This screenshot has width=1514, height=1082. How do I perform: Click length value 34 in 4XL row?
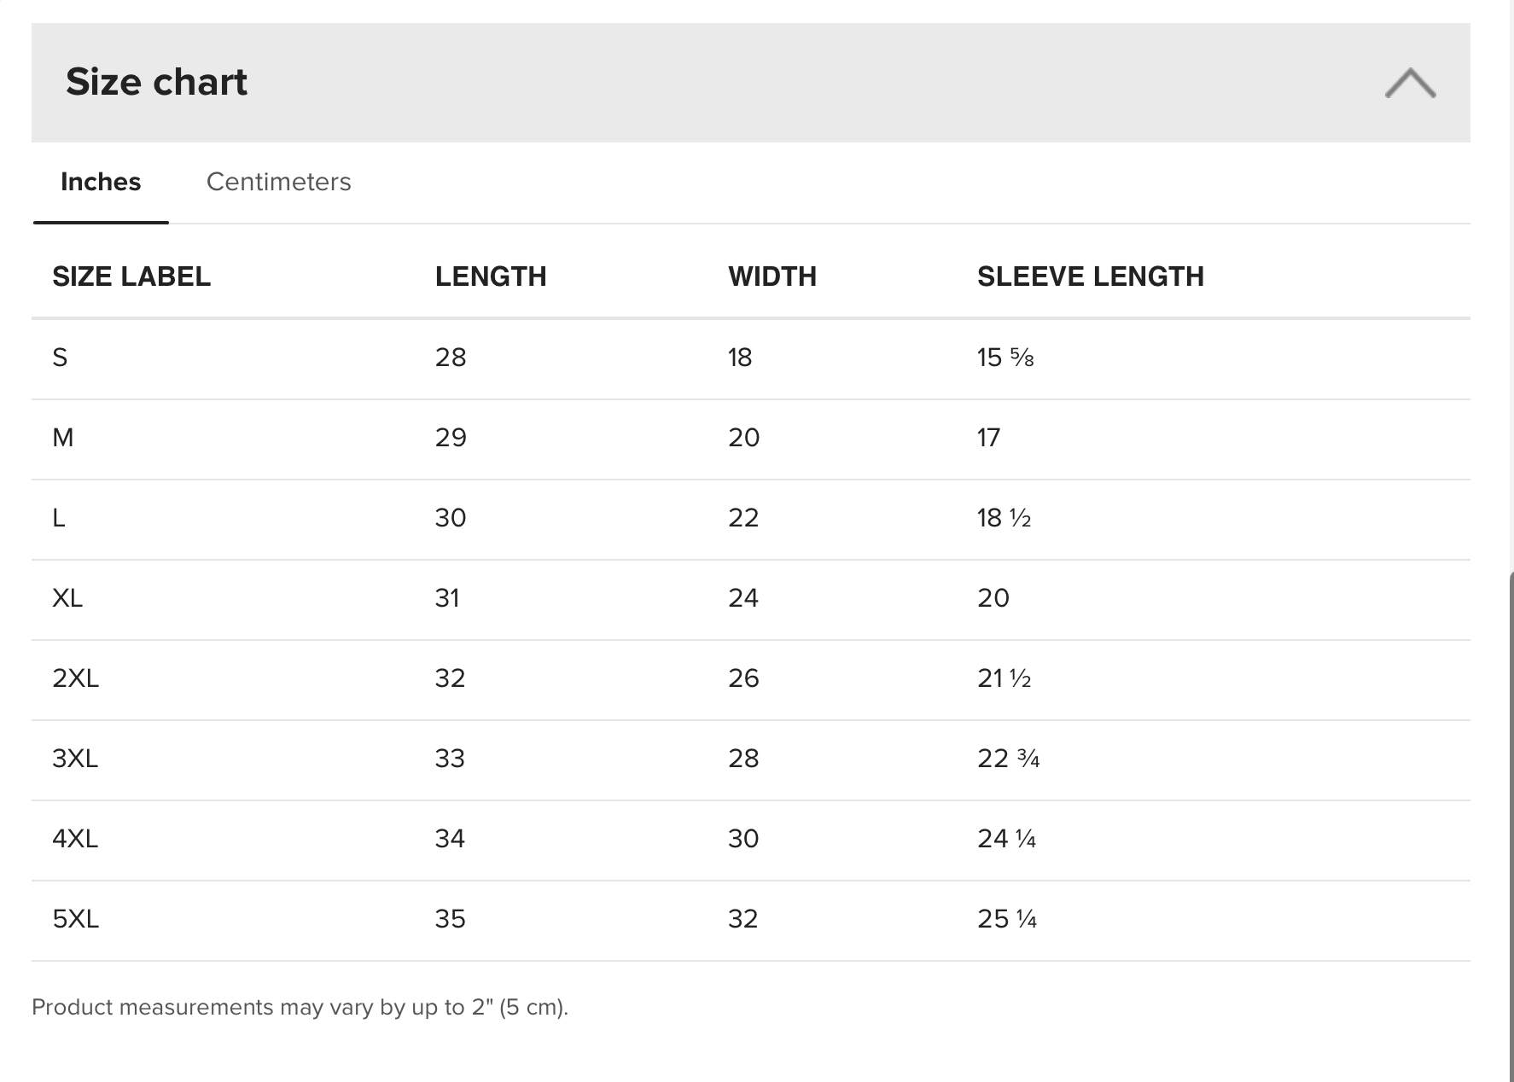point(450,839)
